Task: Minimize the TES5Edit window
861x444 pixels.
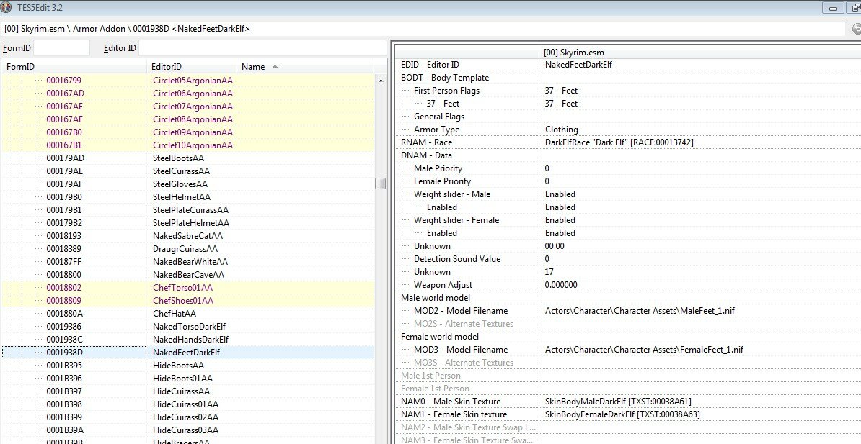Action: point(833,8)
